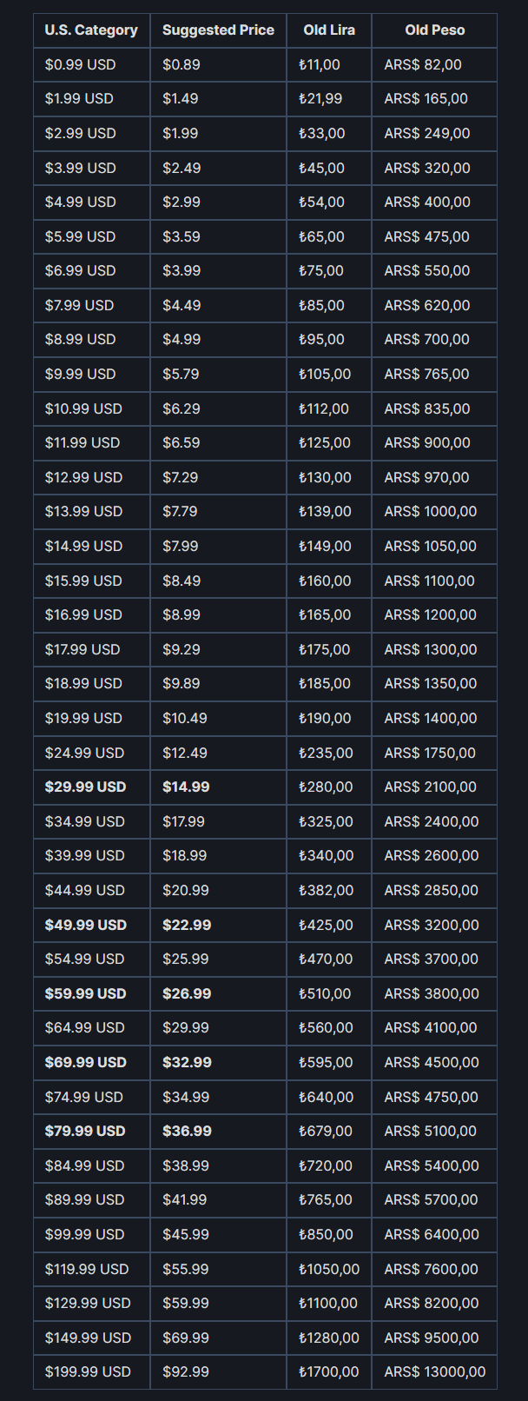Select the bold $29.99 USD cell
This screenshot has width=528, height=1401.
tap(91, 787)
